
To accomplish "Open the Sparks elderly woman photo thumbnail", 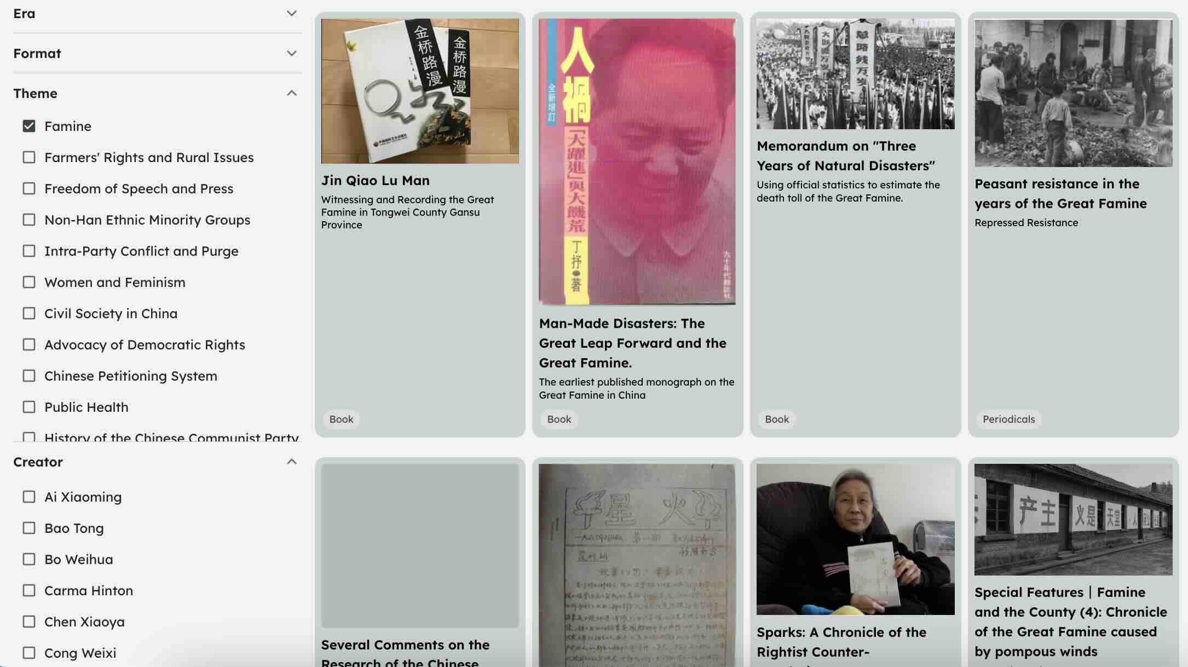I will pyautogui.click(x=855, y=539).
